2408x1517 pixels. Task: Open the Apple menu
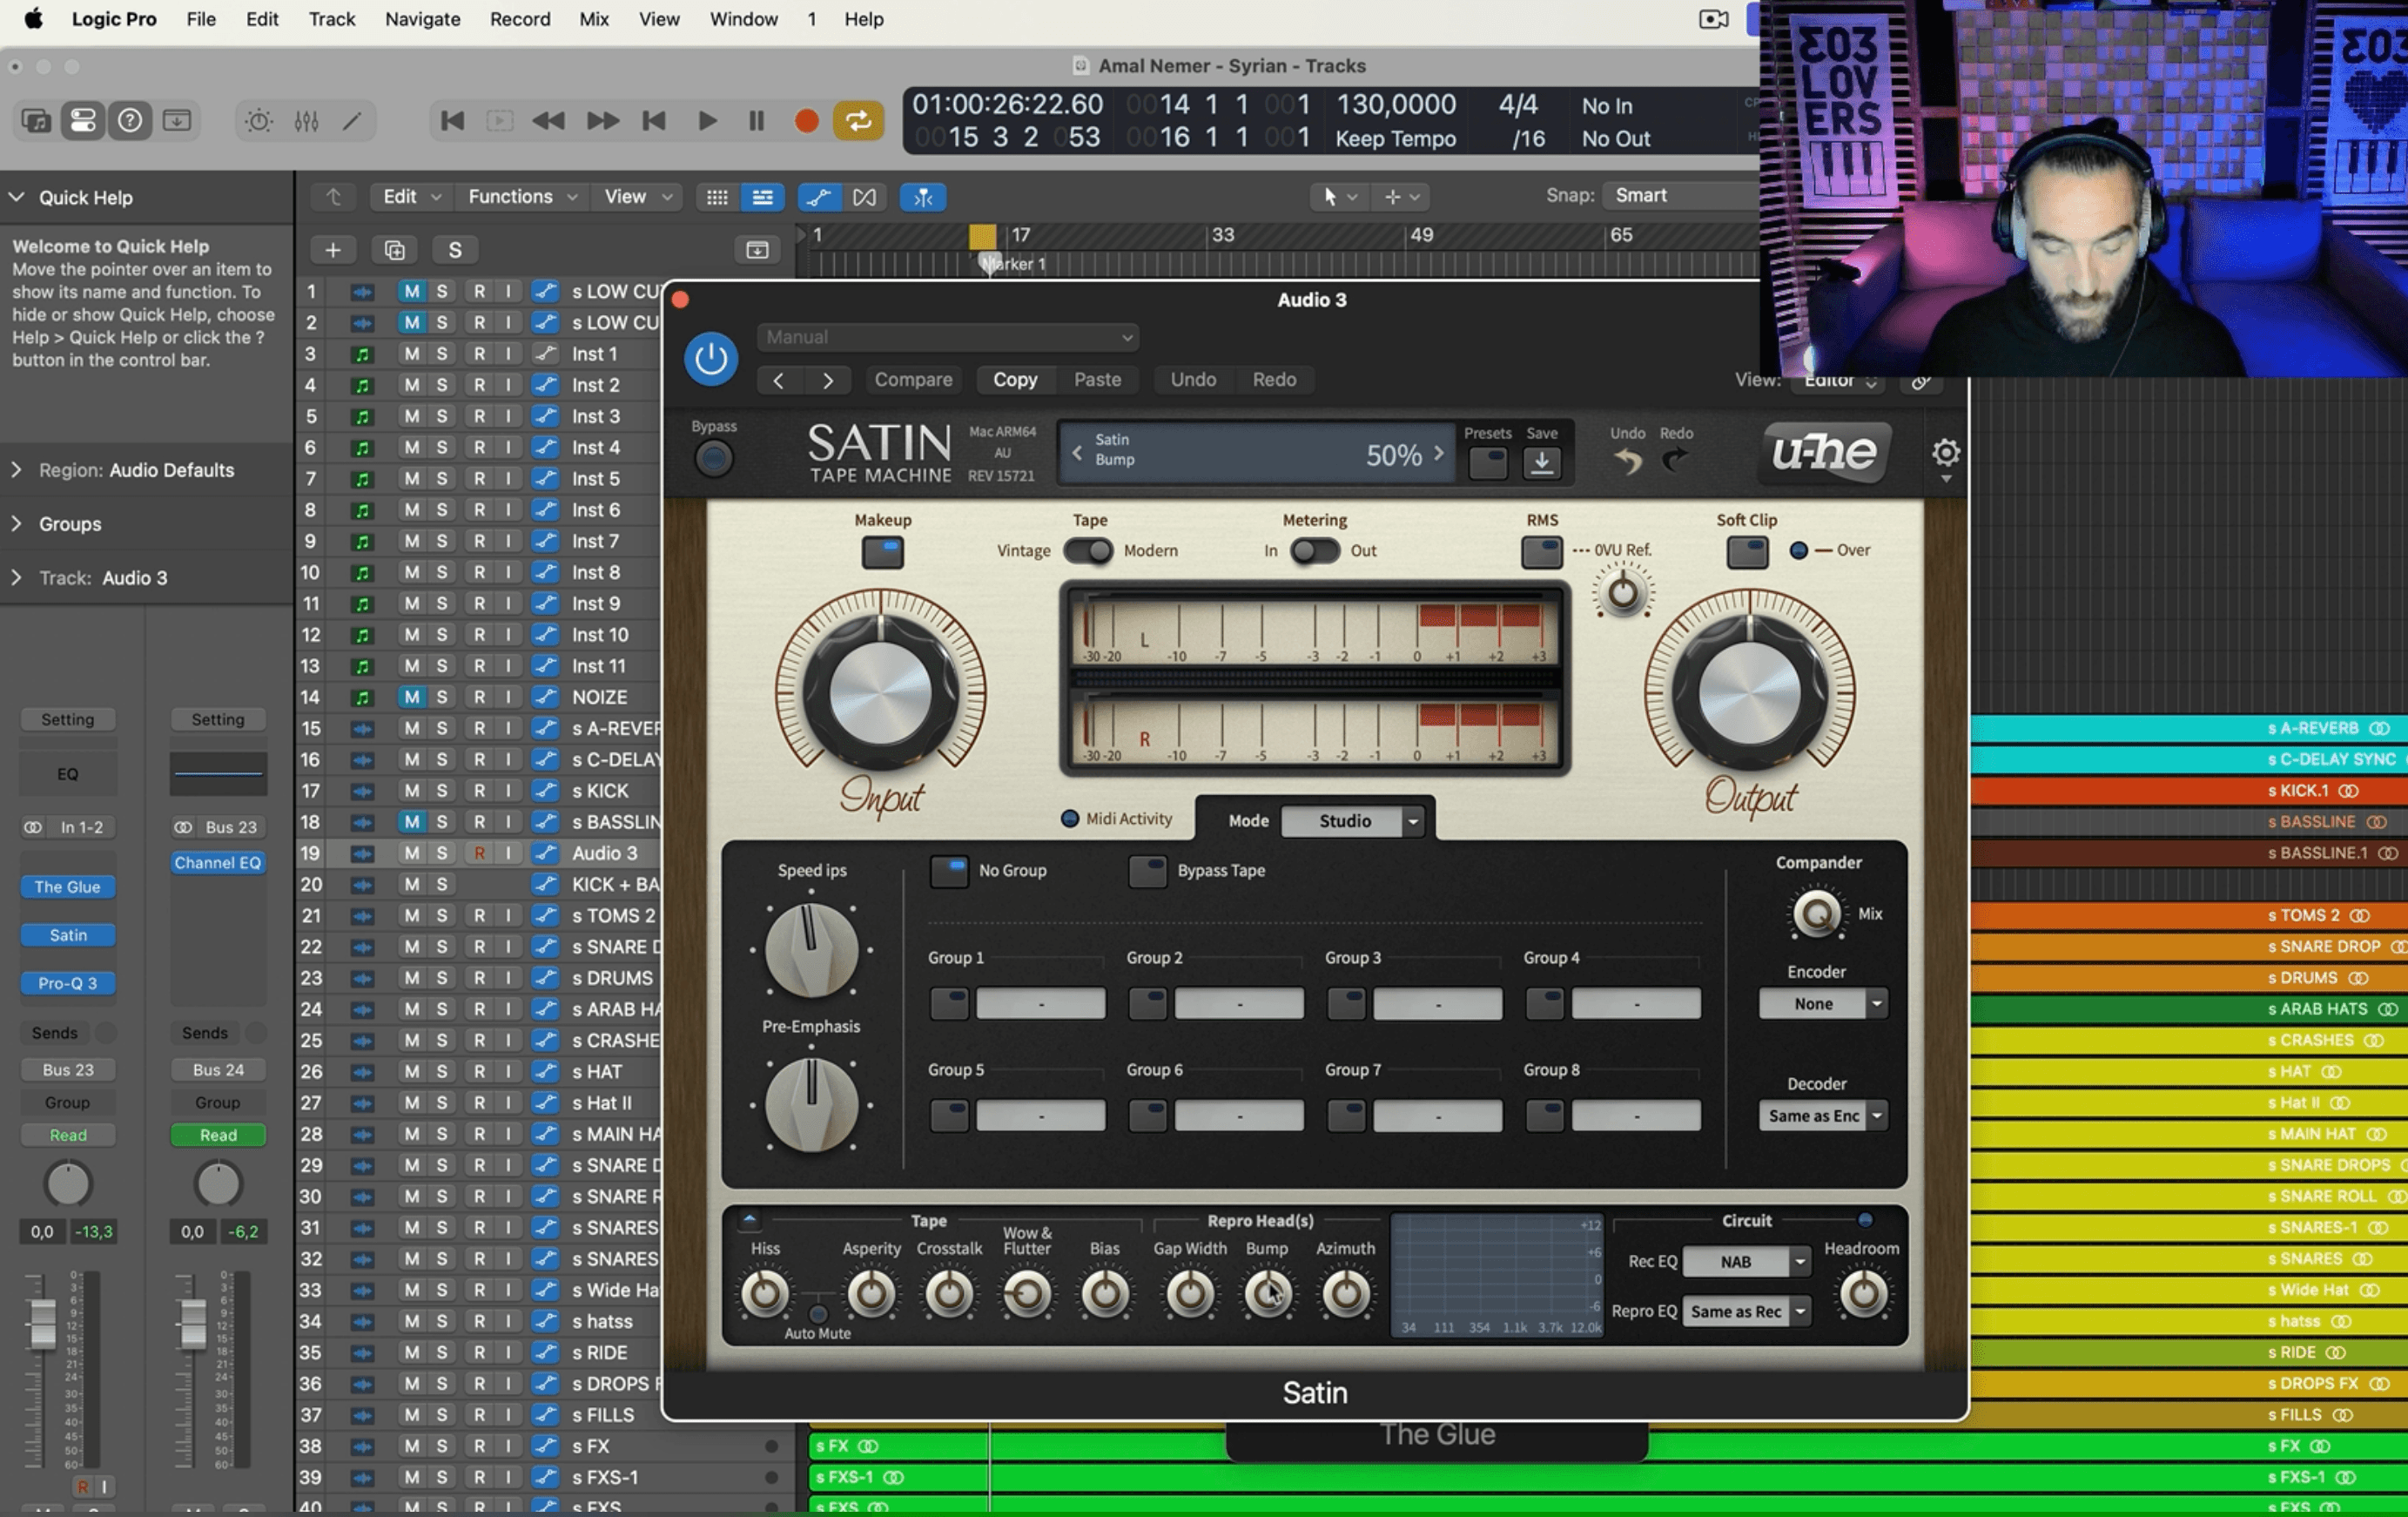(x=33, y=19)
